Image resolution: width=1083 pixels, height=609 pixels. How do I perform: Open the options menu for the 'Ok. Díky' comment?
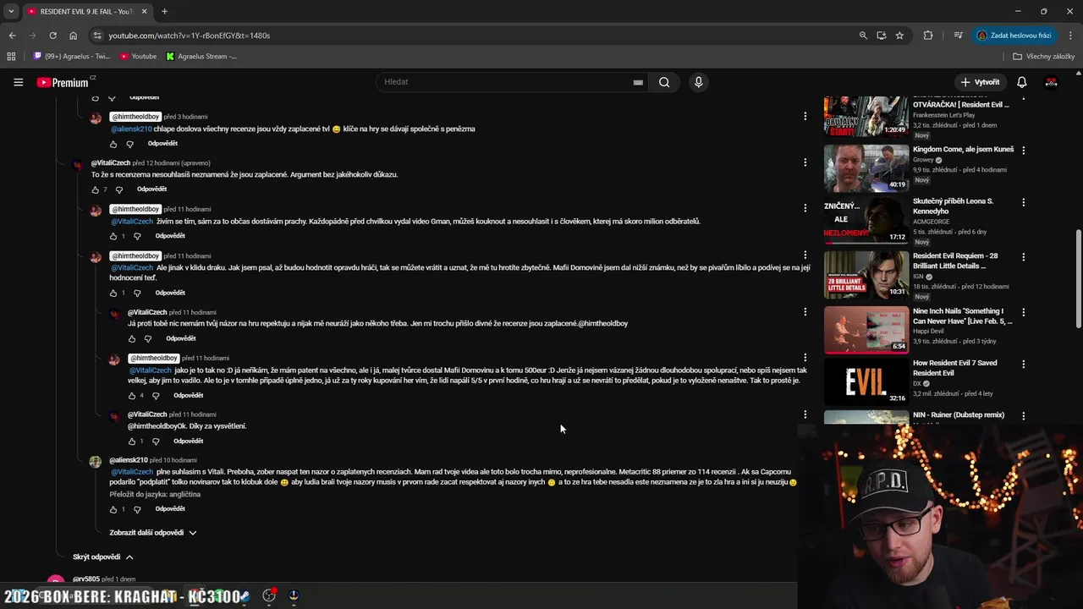805,414
